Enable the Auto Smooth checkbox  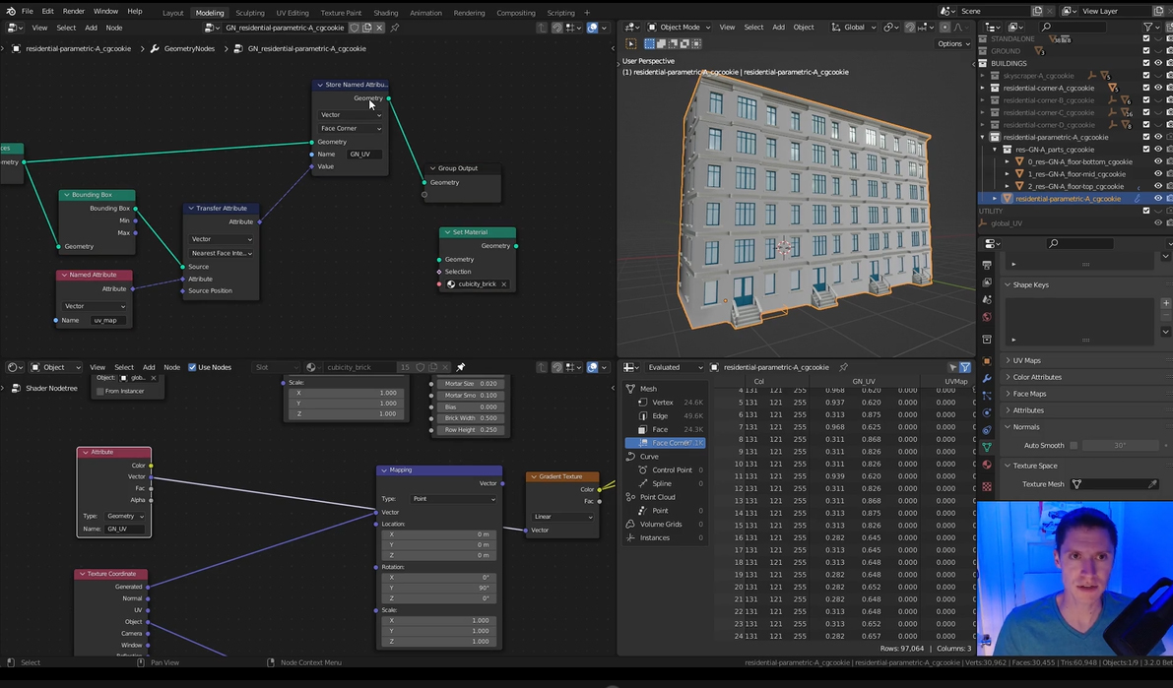(x=1074, y=445)
